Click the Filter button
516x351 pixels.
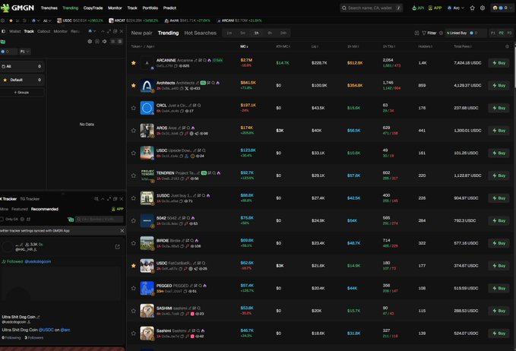pos(429,33)
